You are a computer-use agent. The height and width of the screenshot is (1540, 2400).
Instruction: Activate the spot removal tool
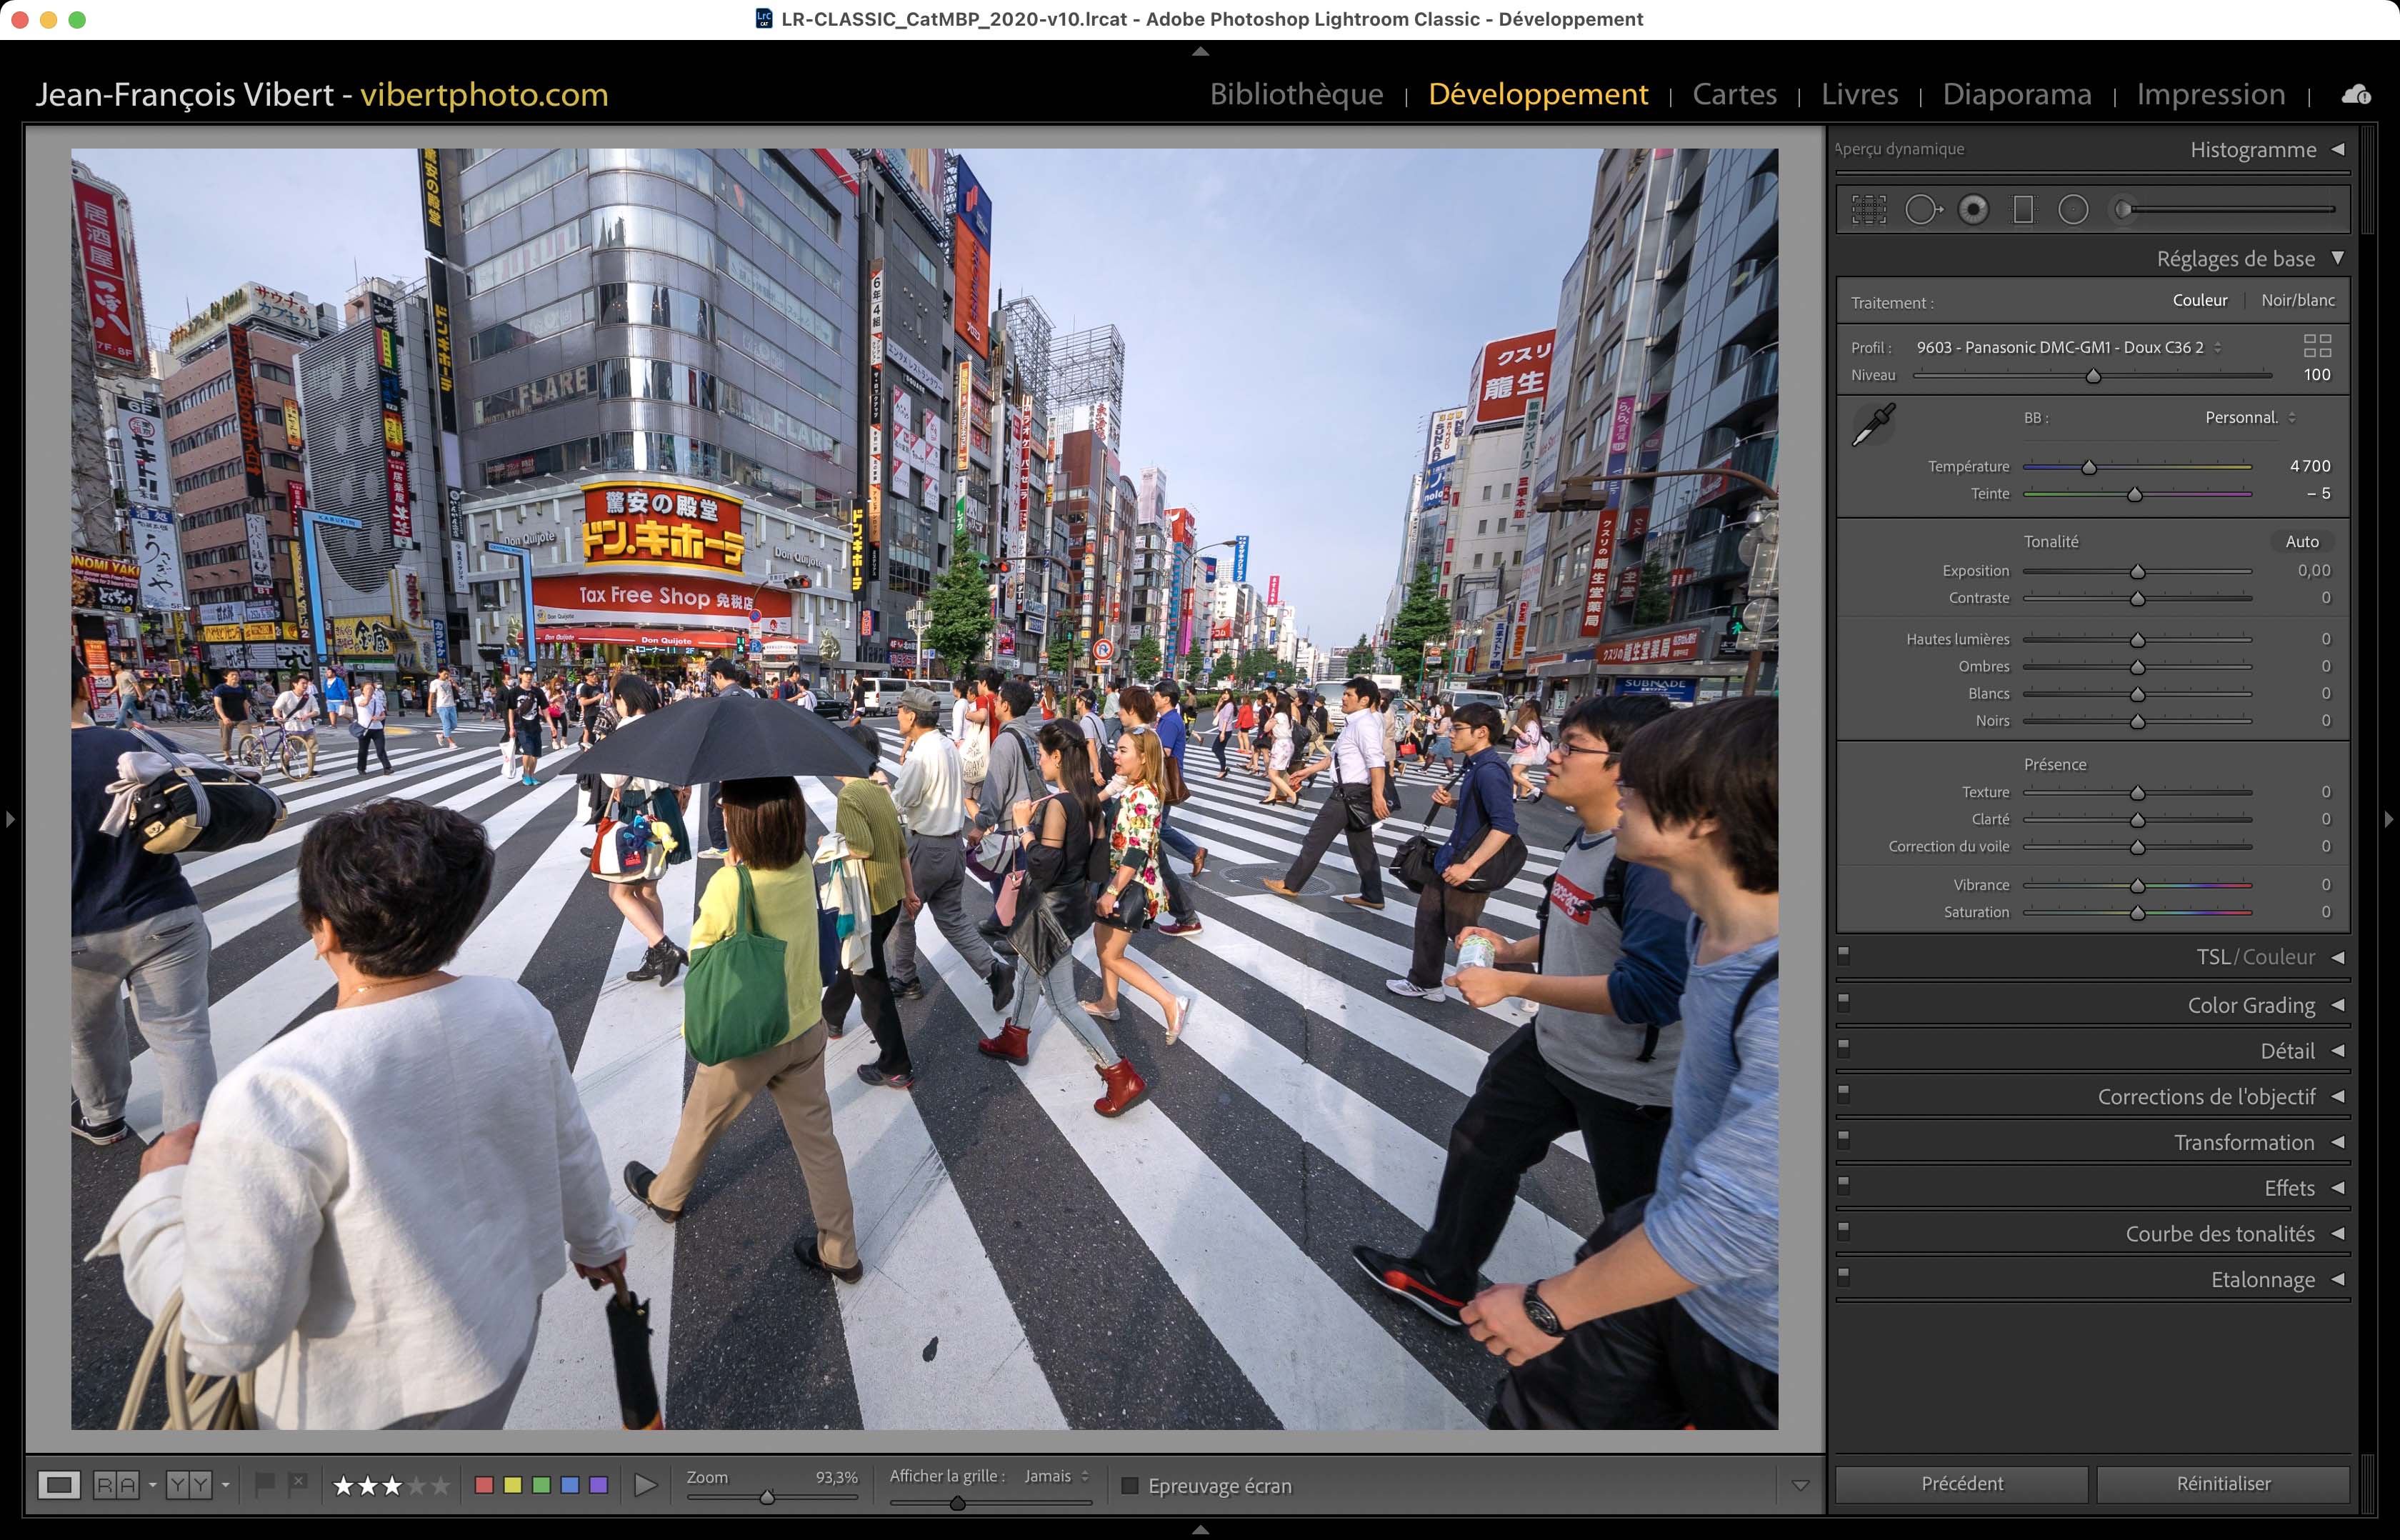(x=1921, y=210)
